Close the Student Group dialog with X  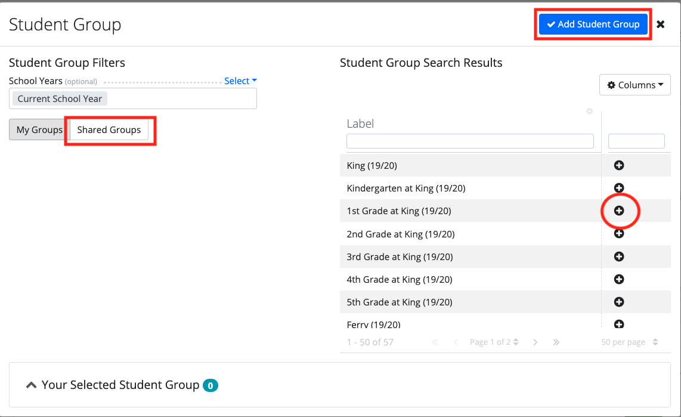(661, 24)
